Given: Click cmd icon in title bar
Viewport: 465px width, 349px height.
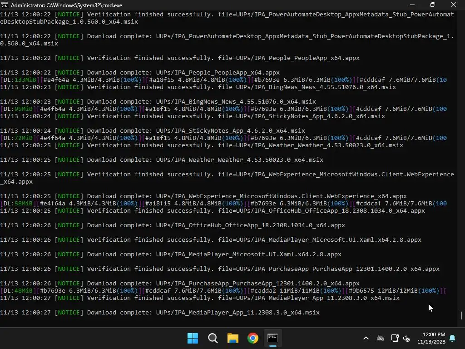Looking at the screenshot, I should pos(5,5).
